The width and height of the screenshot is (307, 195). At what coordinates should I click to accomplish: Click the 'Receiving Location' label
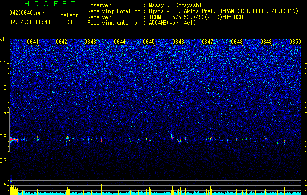[x=114, y=11]
